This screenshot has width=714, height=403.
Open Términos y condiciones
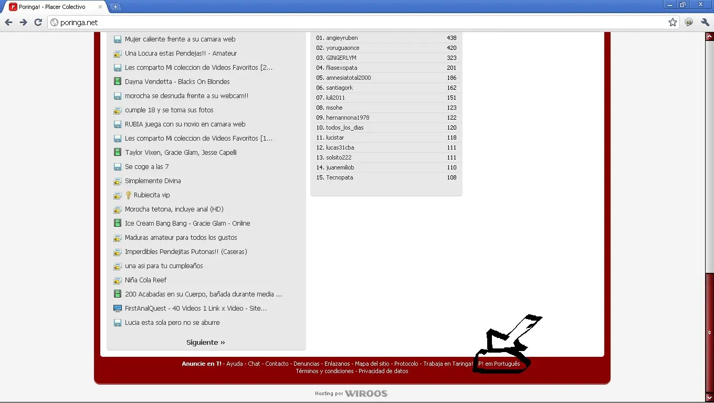(x=324, y=371)
